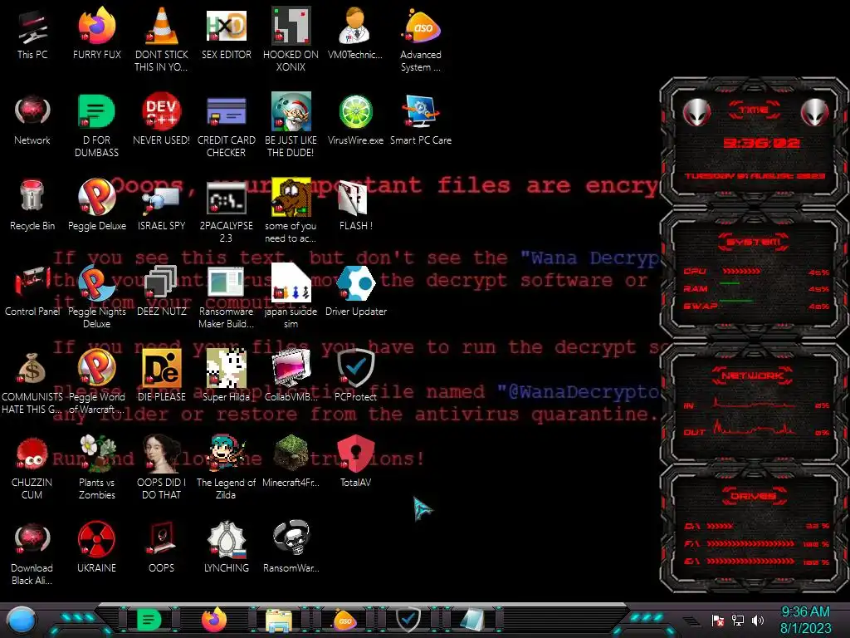The width and height of the screenshot is (850, 638).
Task: Select Download Black Ali shortcut
Action: pyautogui.click(x=32, y=553)
